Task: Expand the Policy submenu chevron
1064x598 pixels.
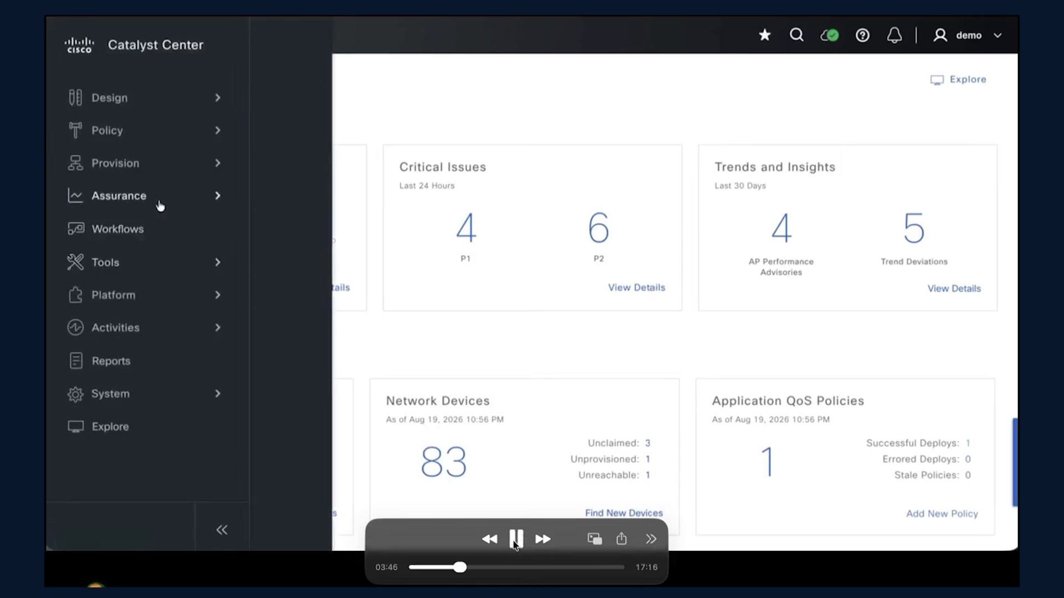Action: point(218,130)
